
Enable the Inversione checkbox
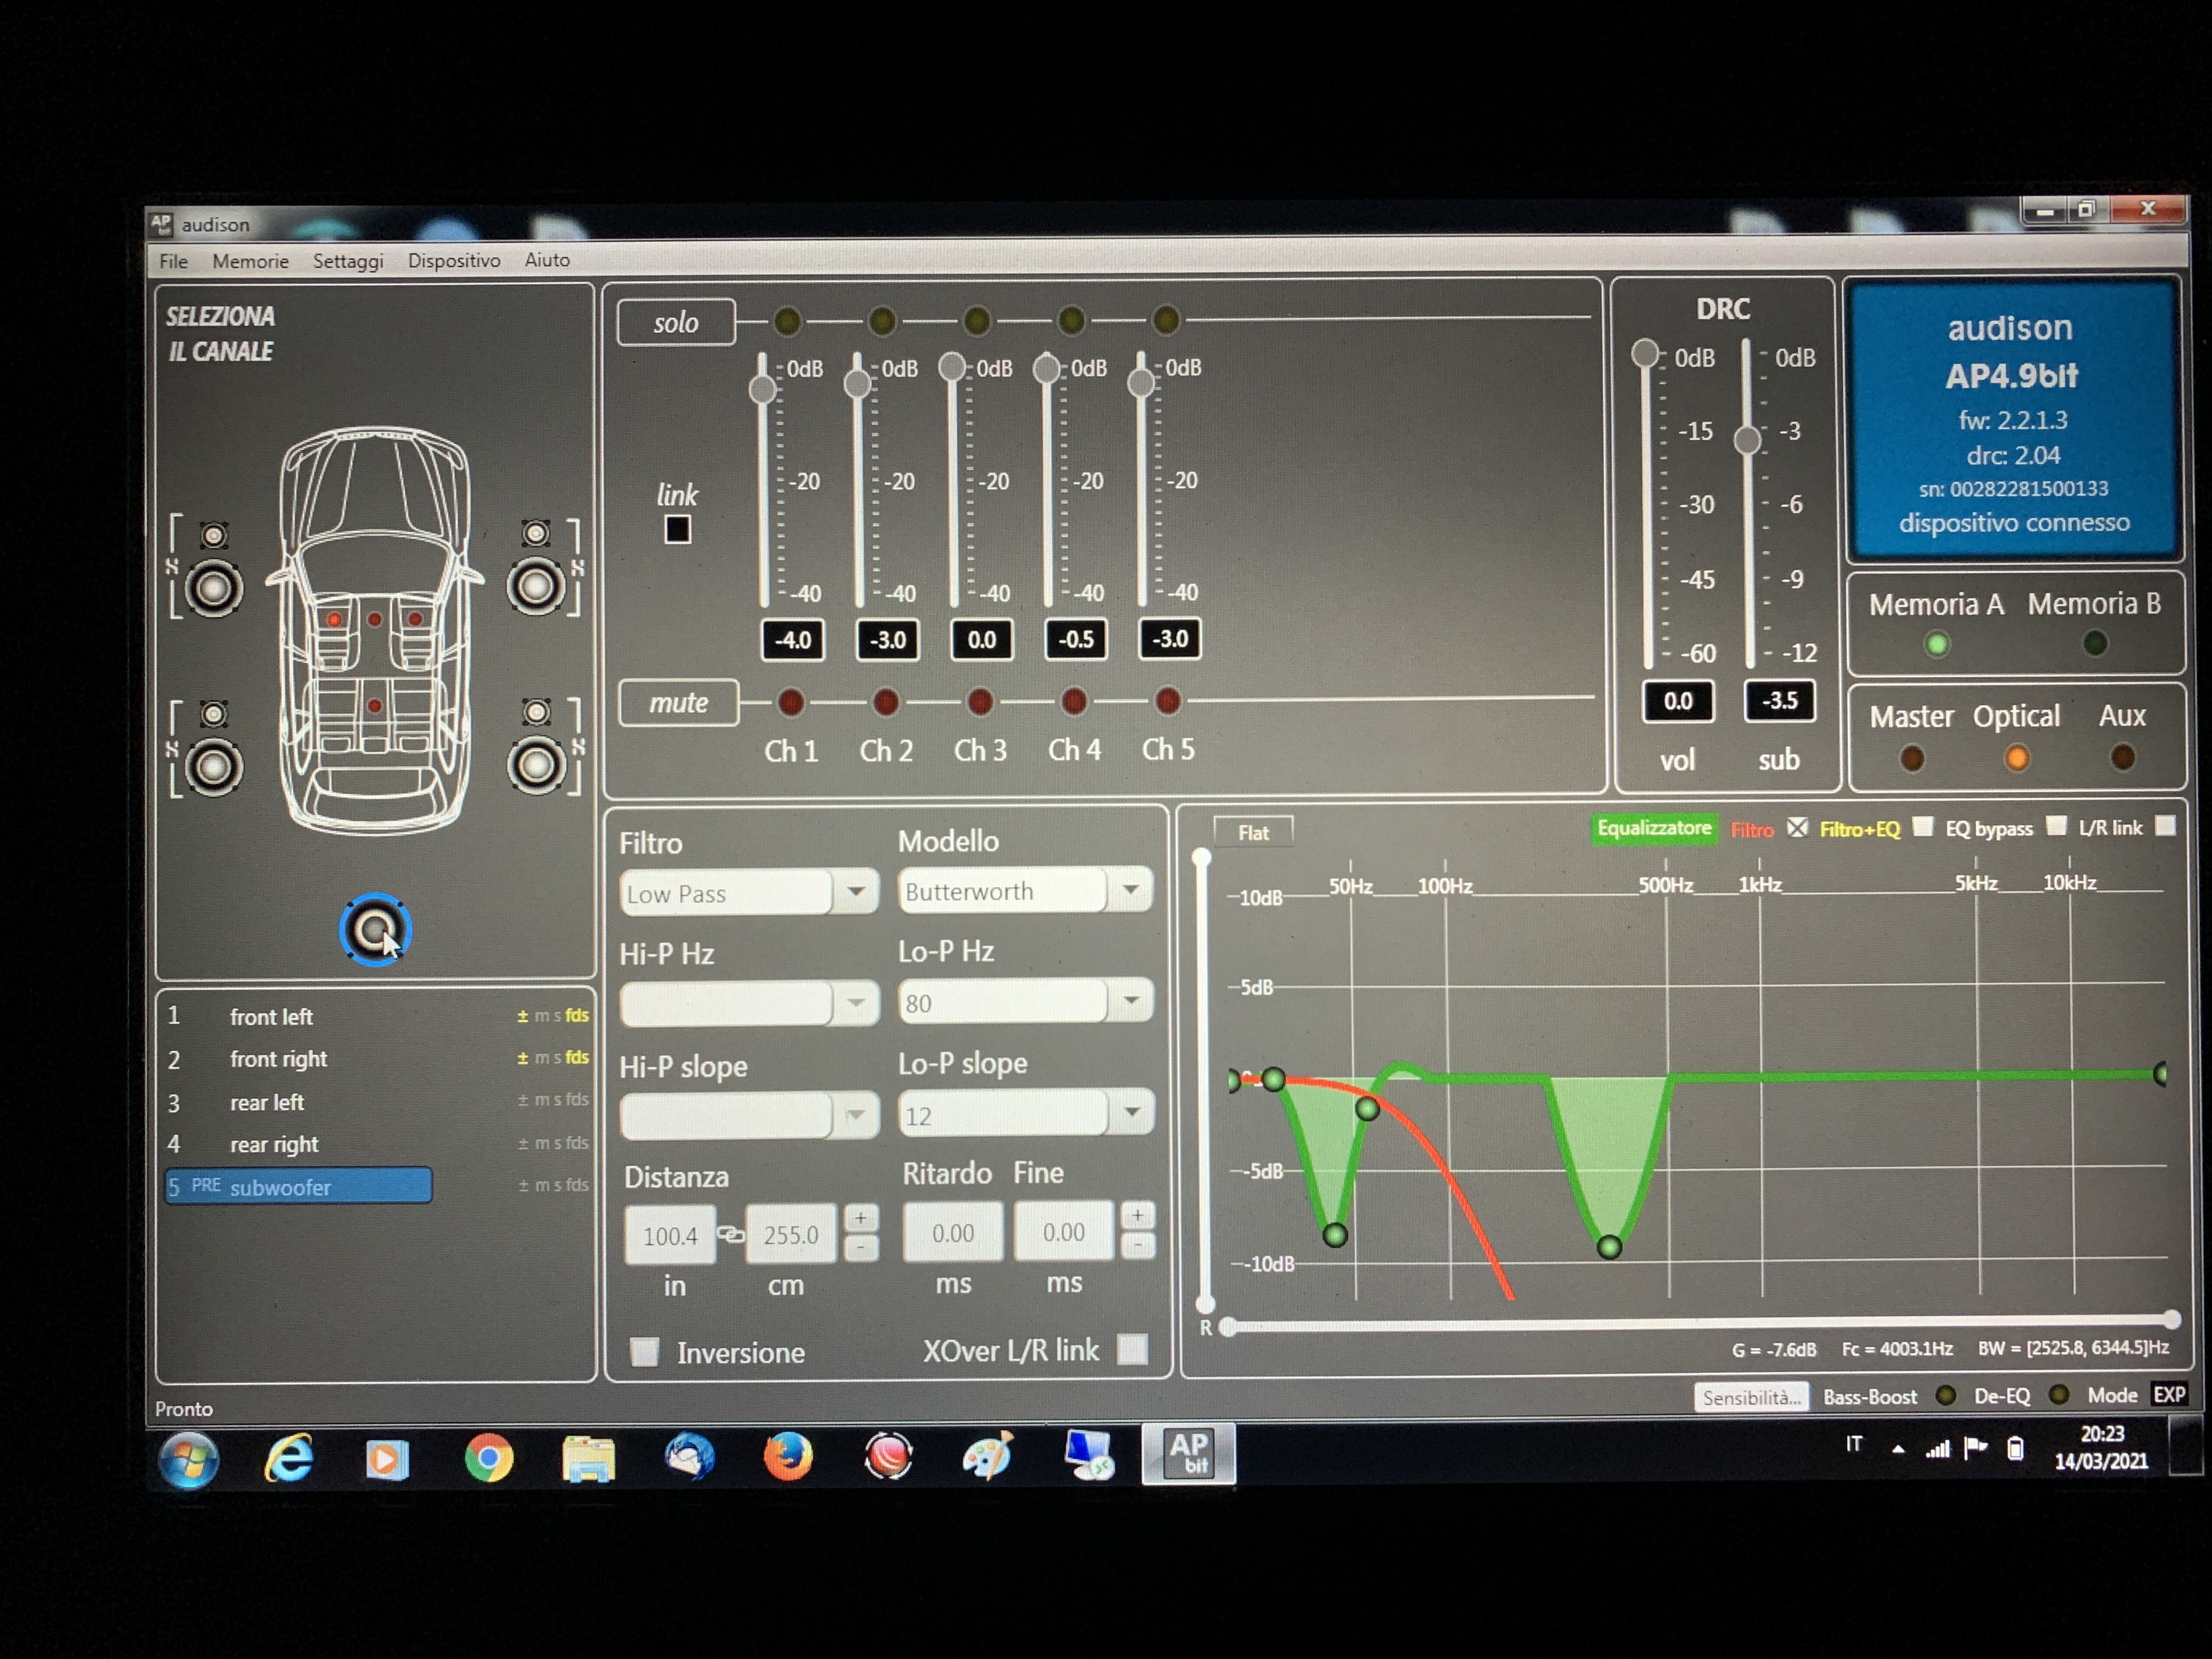point(645,1352)
